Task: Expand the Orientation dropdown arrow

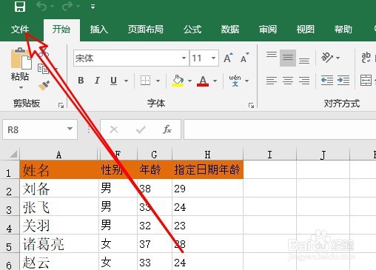Action: 338,58
